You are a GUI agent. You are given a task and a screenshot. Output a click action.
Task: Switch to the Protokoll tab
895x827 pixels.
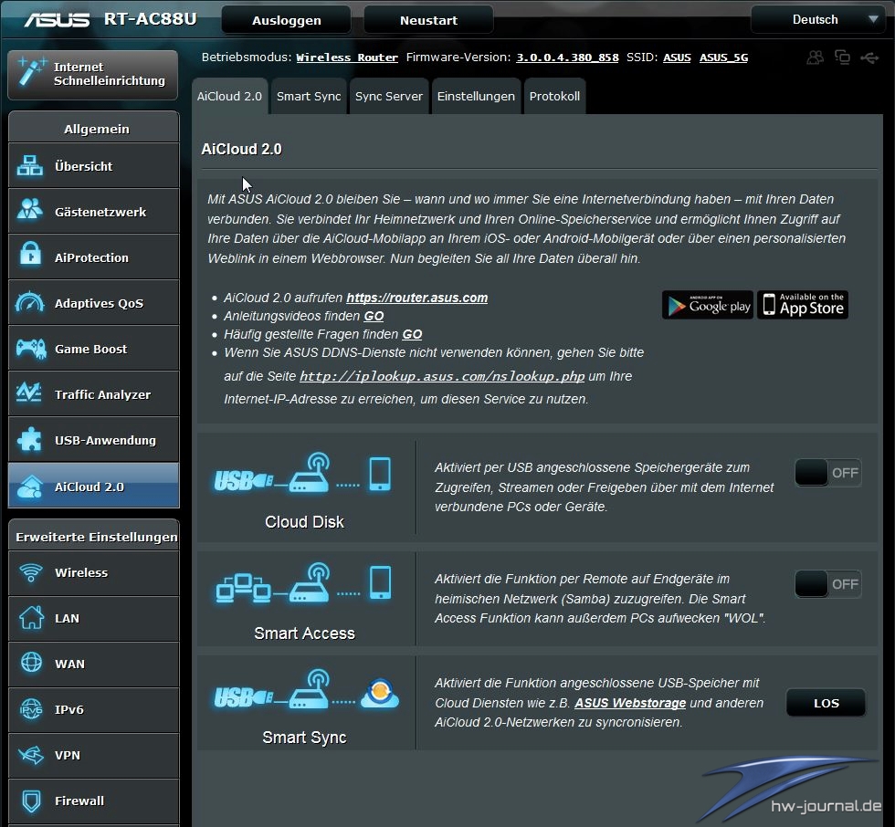coord(554,97)
